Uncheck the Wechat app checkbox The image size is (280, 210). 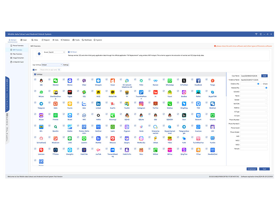(x=49, y=79)
